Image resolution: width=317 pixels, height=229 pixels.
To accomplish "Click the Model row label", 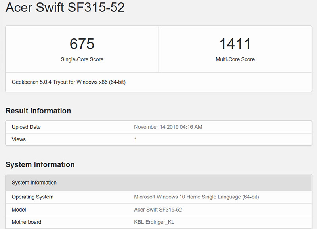I will 19,210.
